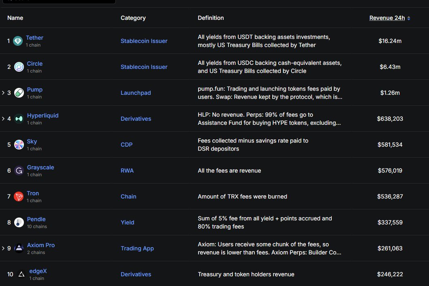Select Pendle revenue value $337,559
Viewport: 429px width, 286px height.
390,222
